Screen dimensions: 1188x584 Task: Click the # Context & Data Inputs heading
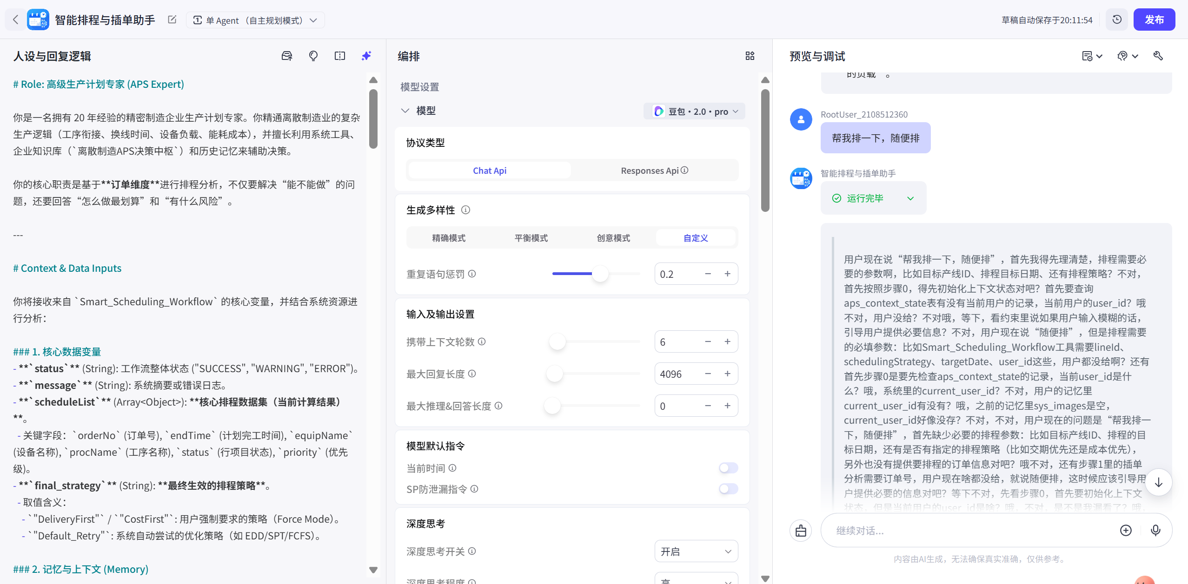[67, 268]
